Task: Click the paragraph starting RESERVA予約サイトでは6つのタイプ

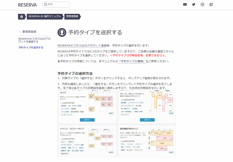Action: pos(116,53)
